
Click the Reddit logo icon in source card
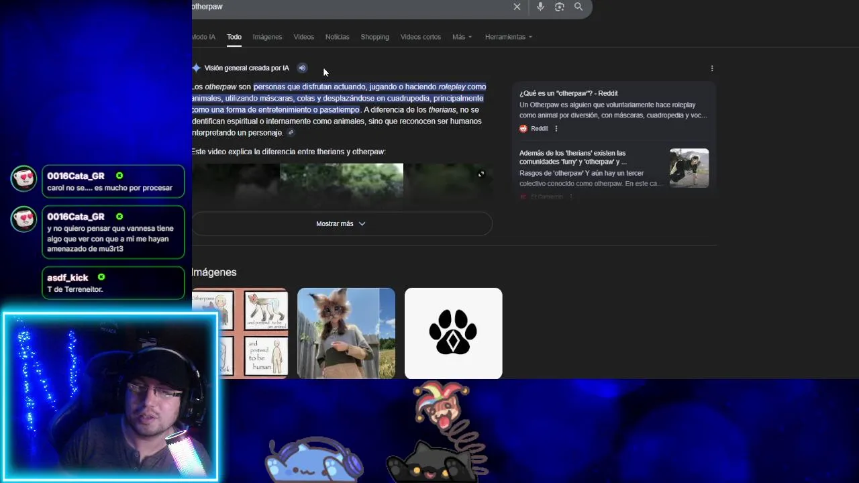pos(523,129)
